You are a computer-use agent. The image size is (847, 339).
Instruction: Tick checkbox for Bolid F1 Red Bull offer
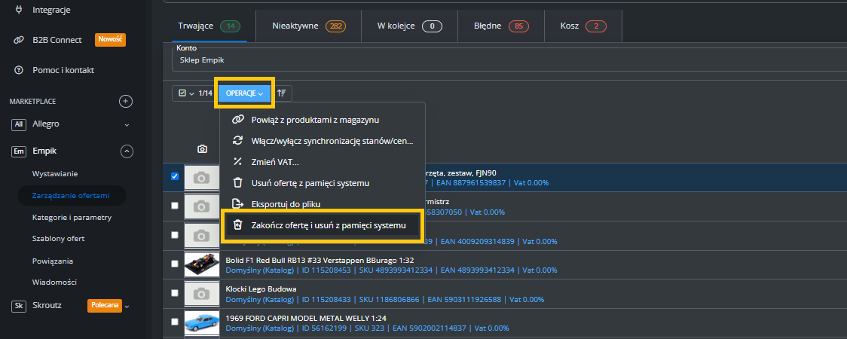(x=175, y=264)
